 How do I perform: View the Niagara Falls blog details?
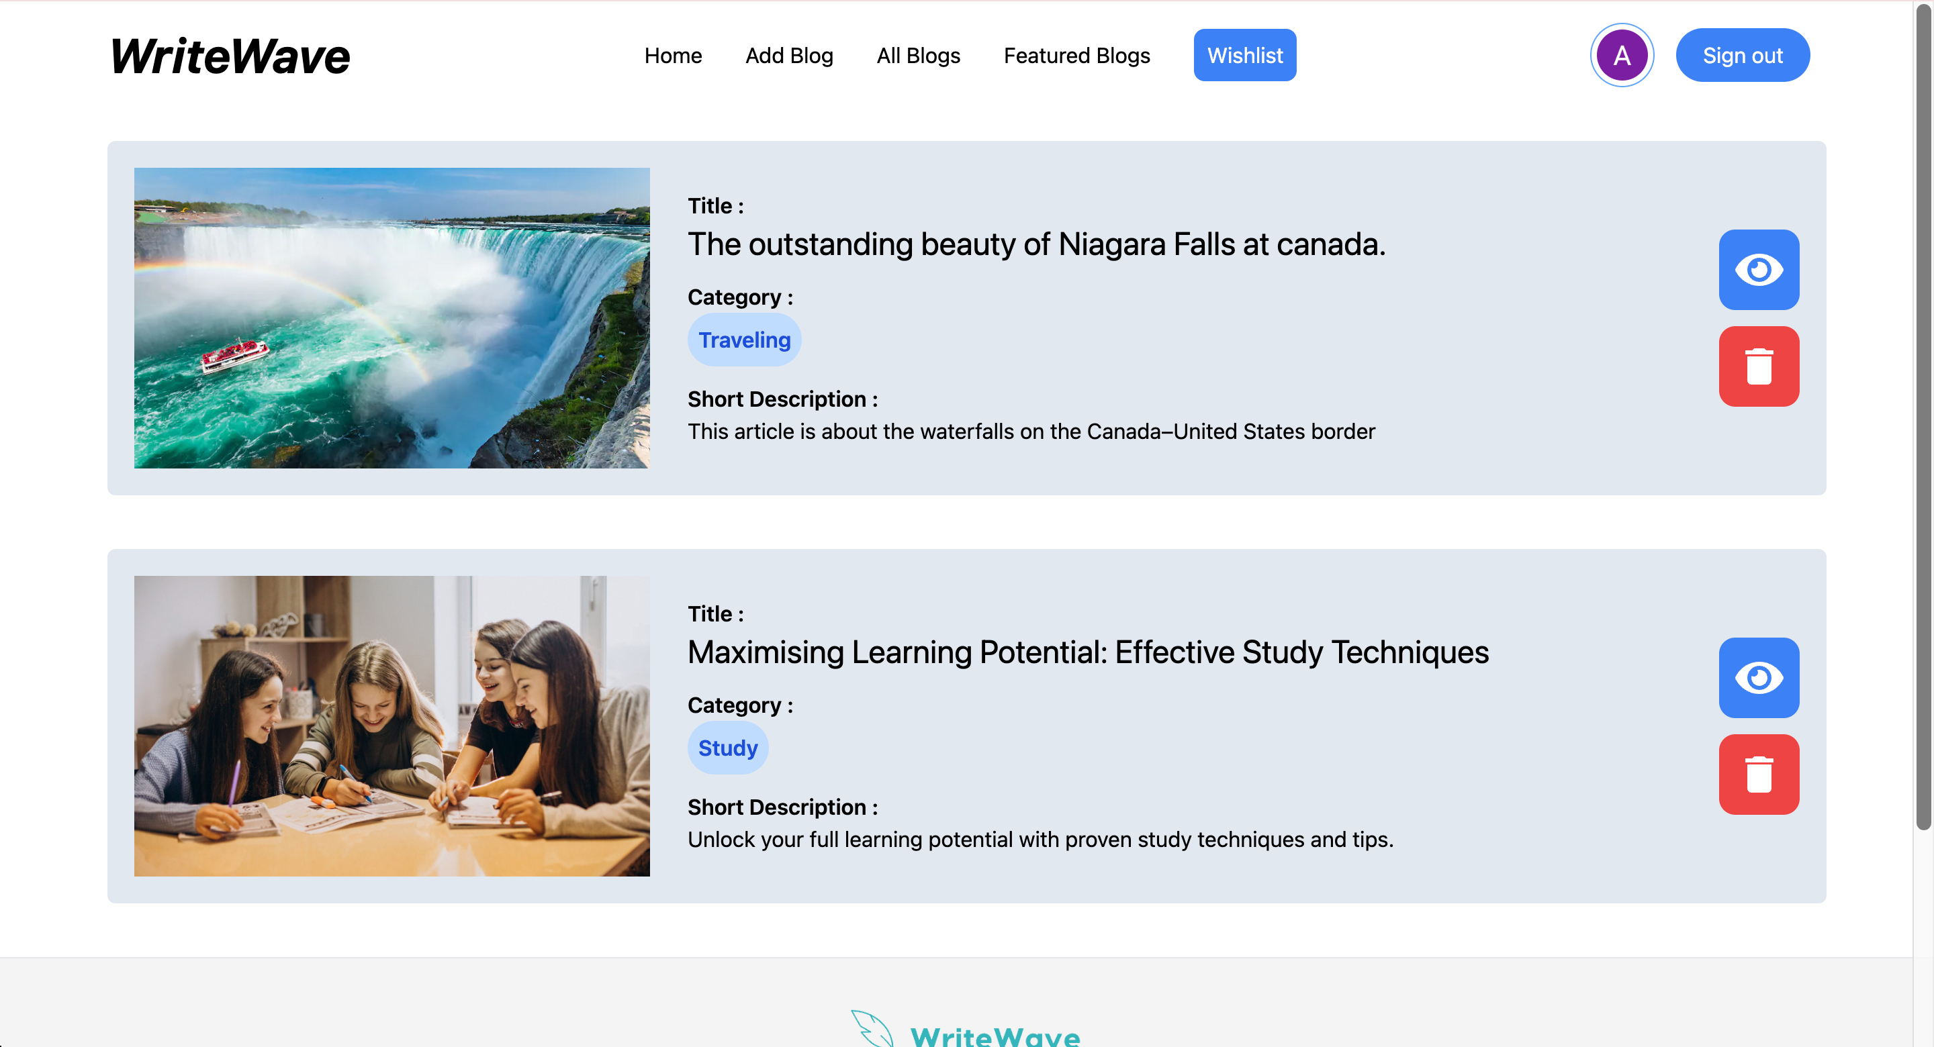(x=1758, y=269)
